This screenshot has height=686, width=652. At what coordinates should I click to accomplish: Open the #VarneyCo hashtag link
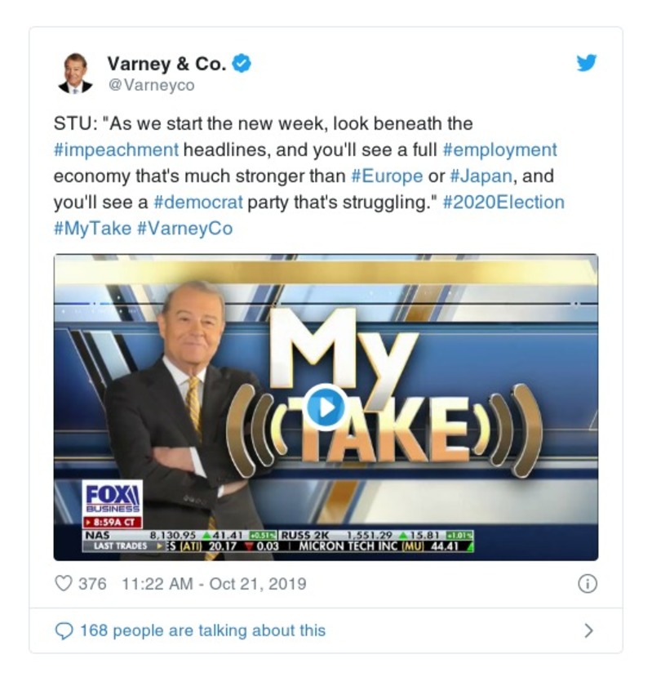pos(185,229)
